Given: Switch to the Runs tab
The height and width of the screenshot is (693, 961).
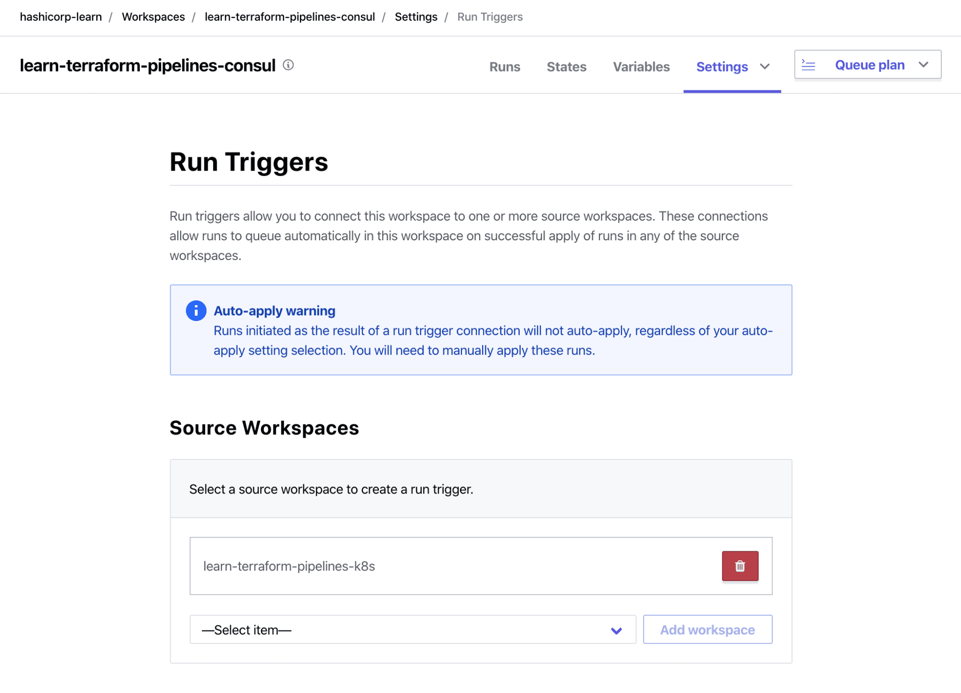Looking at the screenshot, I should 504,66.
